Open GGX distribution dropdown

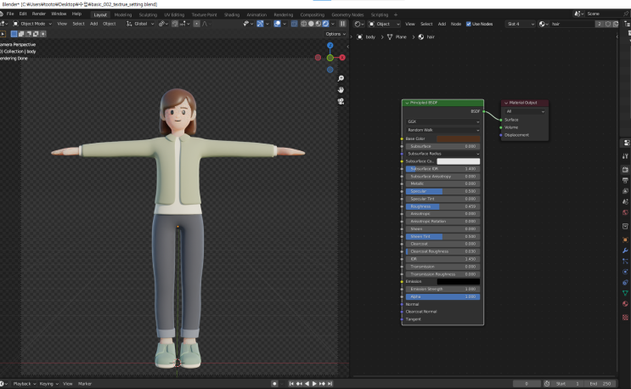click(442, 121)
